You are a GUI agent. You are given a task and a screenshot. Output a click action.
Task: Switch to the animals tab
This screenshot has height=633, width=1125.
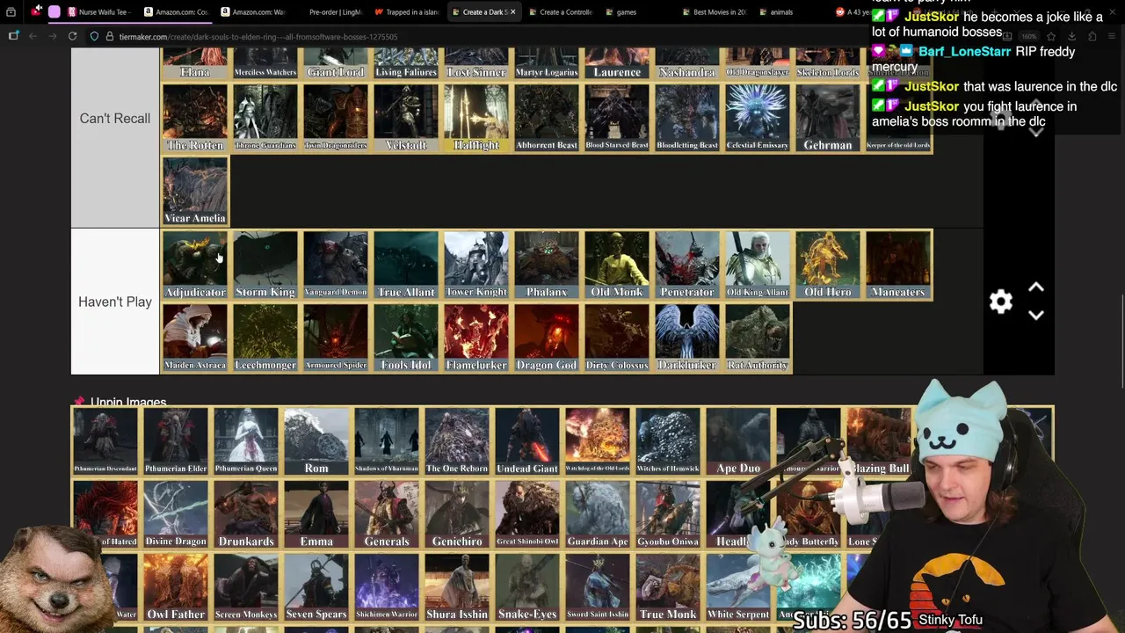click(780, 12)
